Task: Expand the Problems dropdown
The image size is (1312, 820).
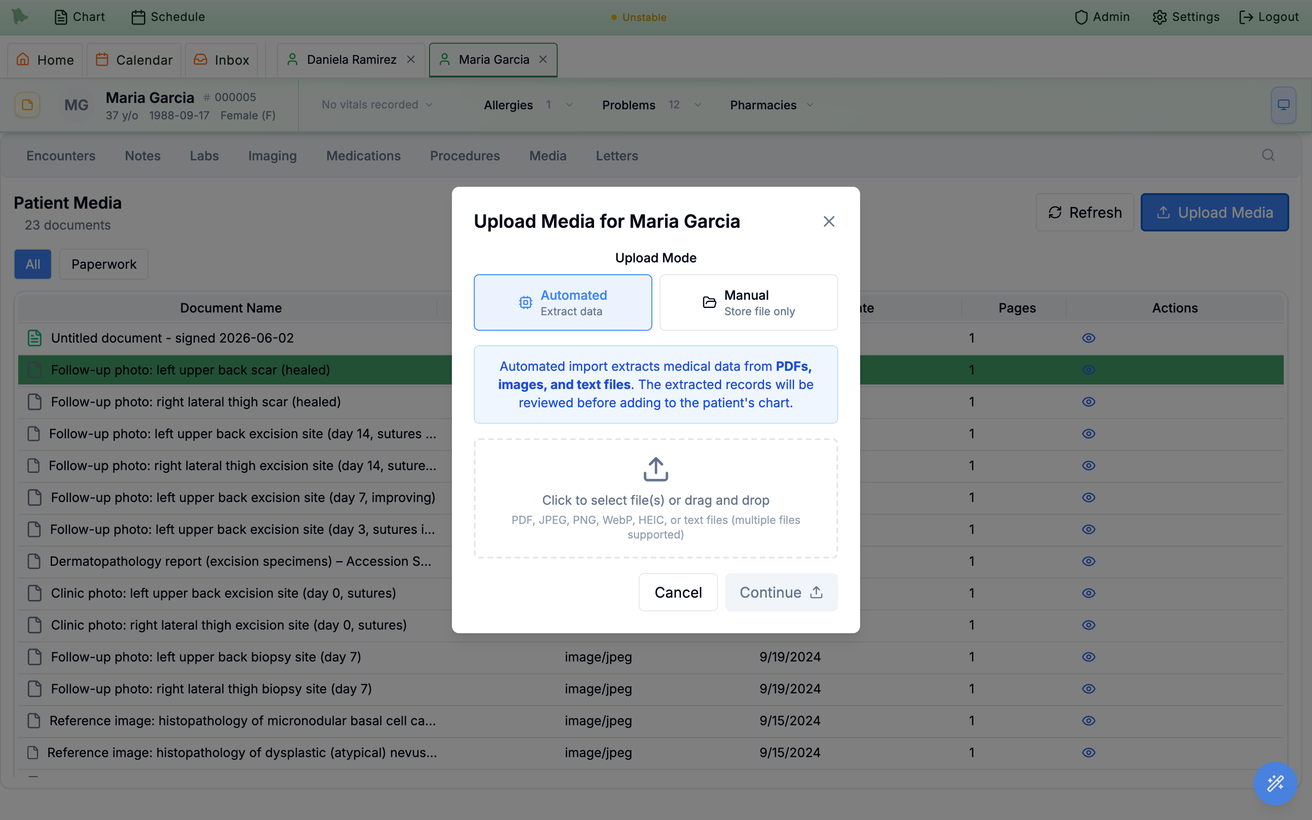Action: (652, 105)
